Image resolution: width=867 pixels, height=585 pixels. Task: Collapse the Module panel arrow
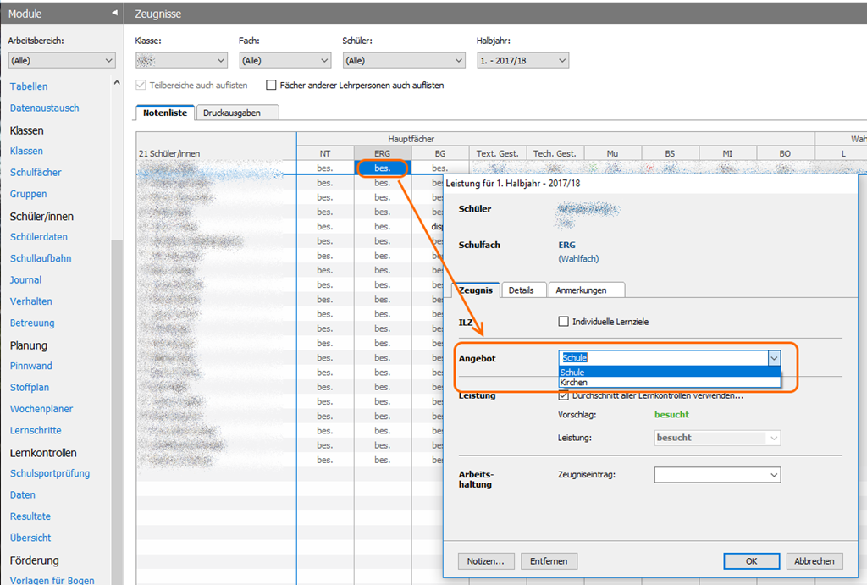pyautogui.click(x=114, y=14)
